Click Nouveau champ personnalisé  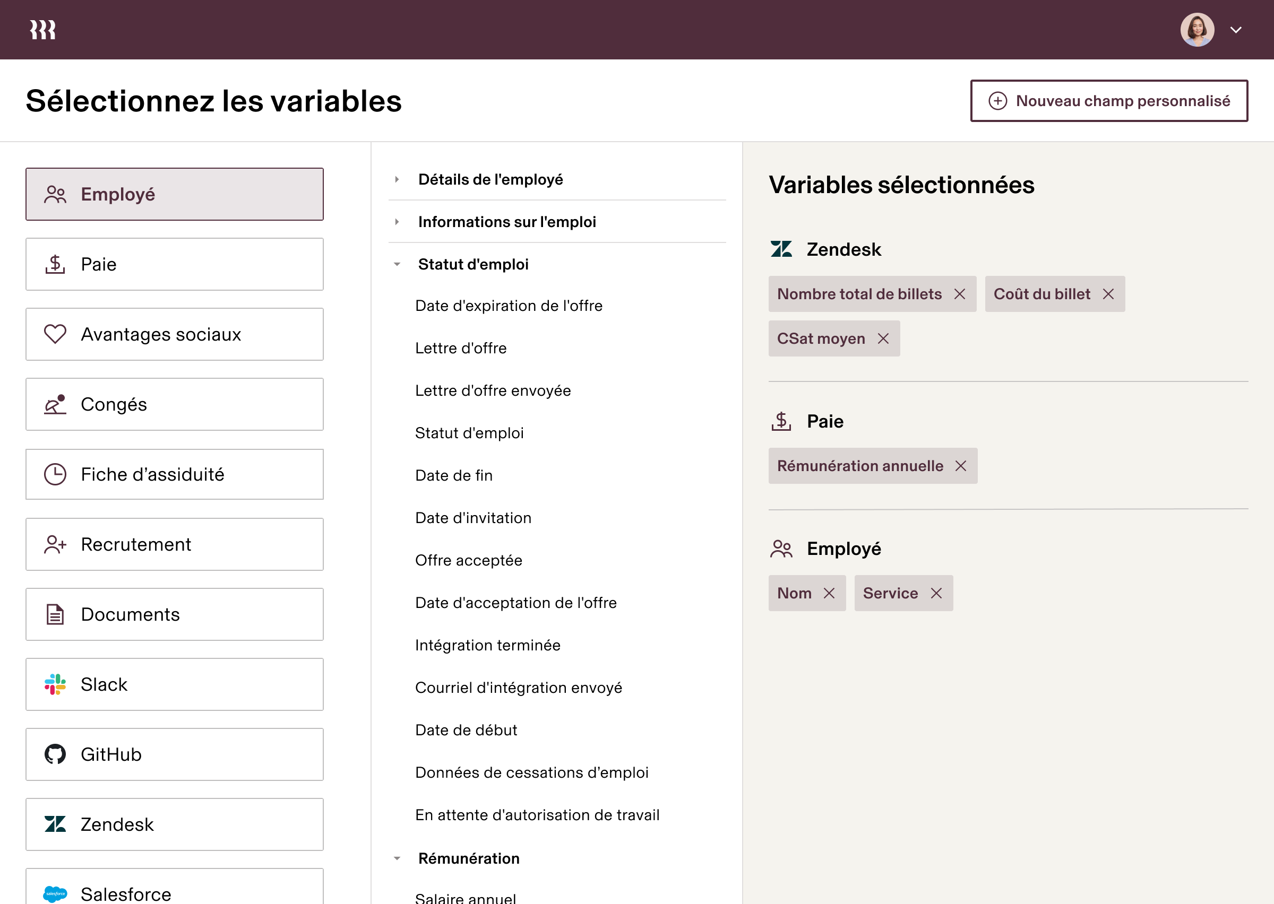pos(1108,101)
